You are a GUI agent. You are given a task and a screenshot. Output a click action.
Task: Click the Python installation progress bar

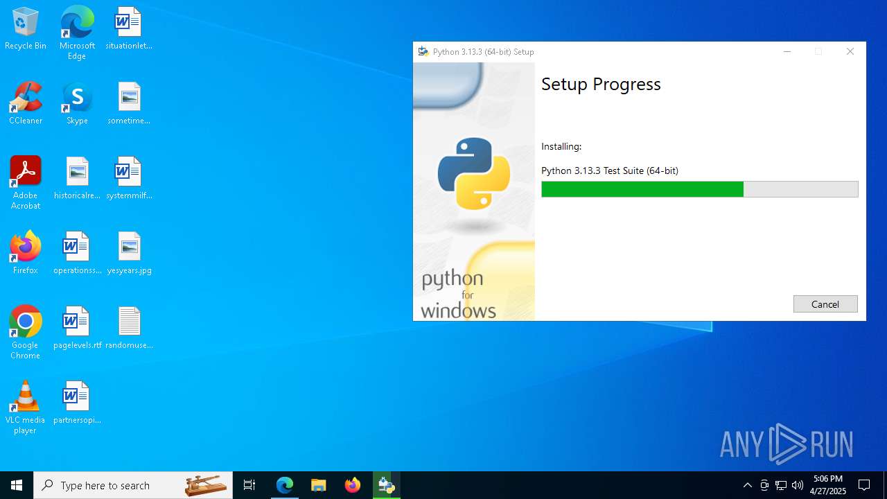700,189
